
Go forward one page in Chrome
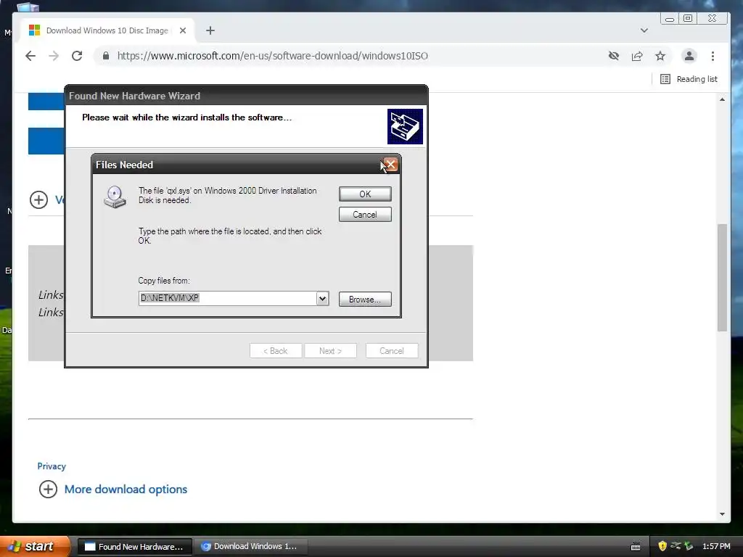point(54,56)
